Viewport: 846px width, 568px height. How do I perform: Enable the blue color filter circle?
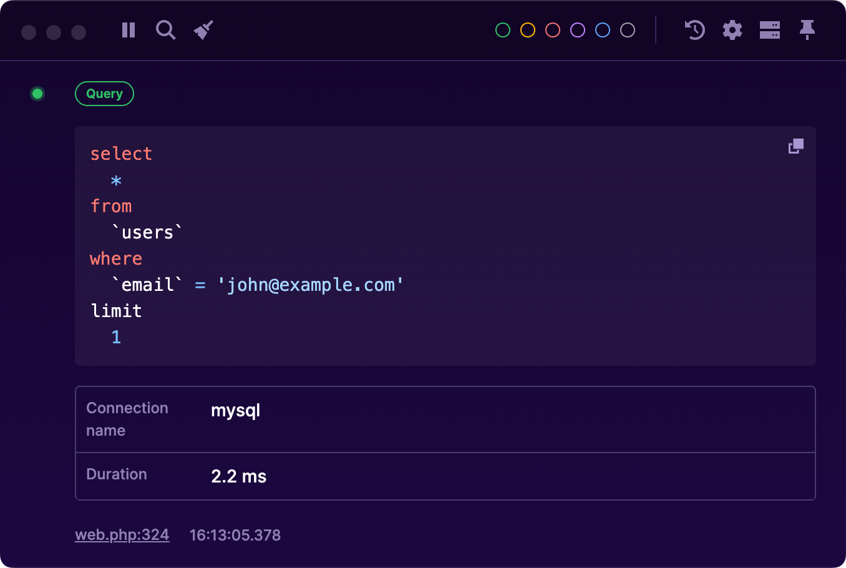pyautogui.click(x=602, y=29)
